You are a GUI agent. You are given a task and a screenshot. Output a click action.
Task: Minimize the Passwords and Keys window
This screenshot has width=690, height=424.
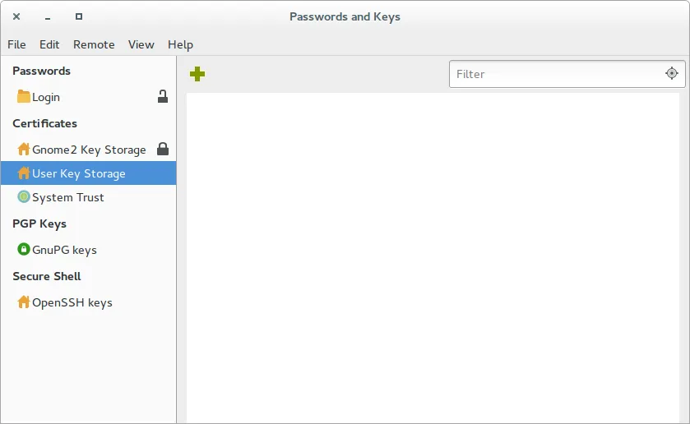tap(48, 16)
